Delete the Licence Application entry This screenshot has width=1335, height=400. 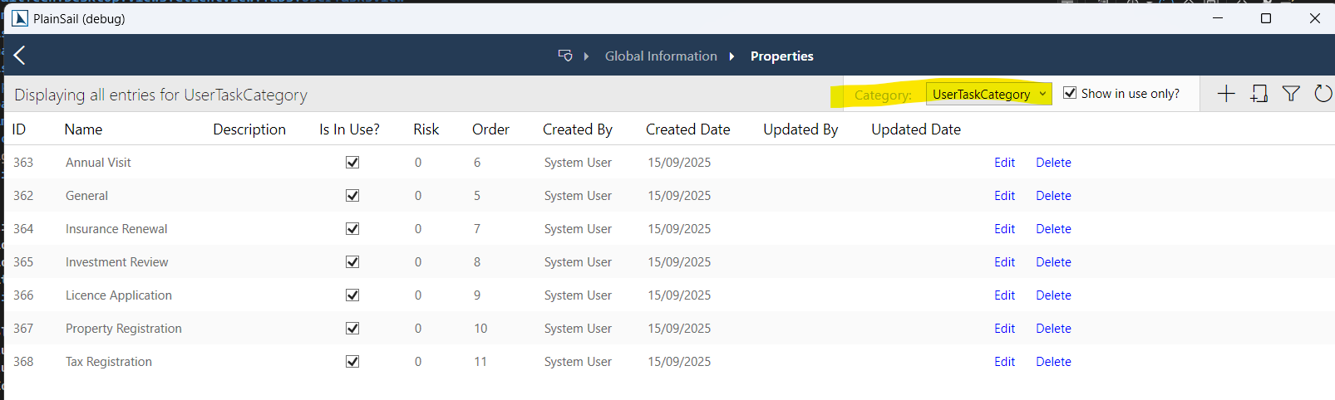pyautogui.click(x=1053, y=295)
